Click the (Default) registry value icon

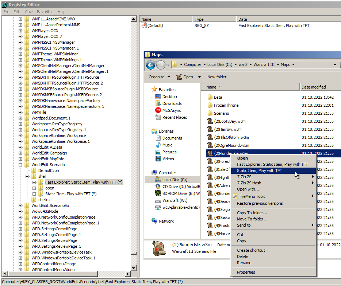(x=143, y=26)
